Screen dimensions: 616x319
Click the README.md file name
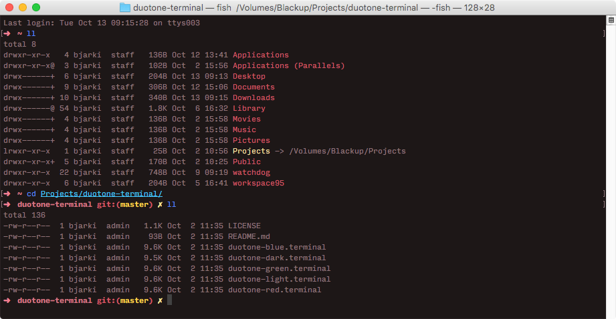click(x=249, y=236)
